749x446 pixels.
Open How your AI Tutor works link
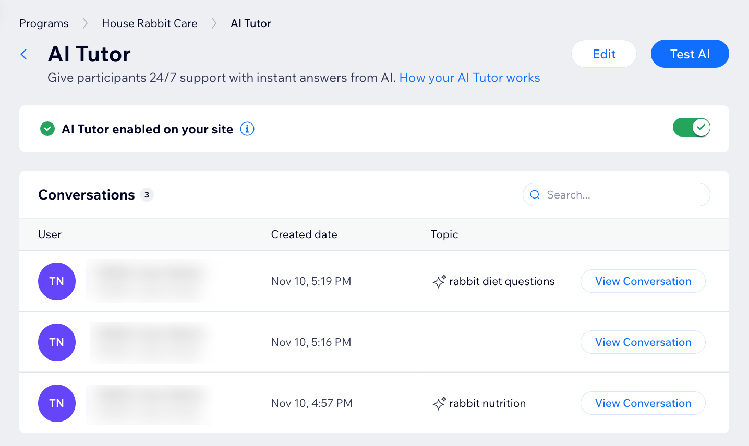click(x=469, y=78)
